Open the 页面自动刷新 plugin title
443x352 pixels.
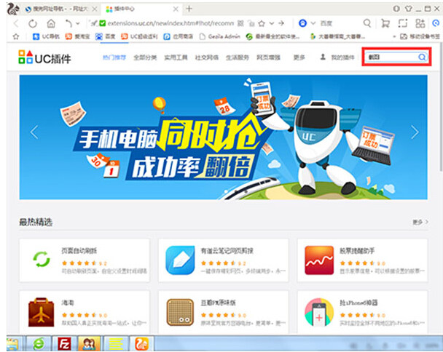pos(79,251)
